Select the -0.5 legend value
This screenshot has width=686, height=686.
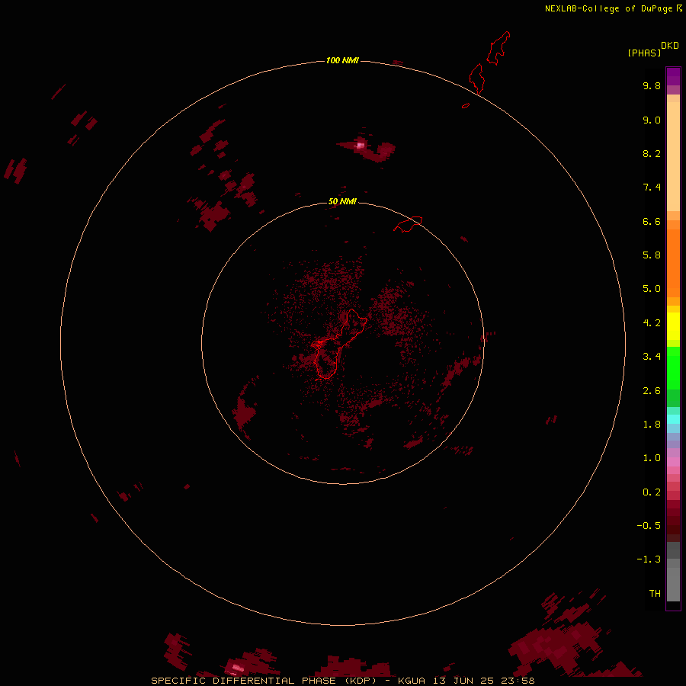[x=649, y=526]
